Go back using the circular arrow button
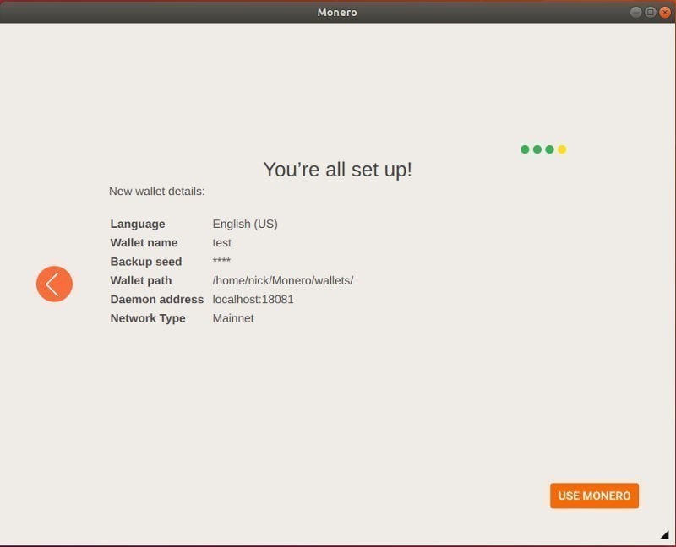The width and height of the screenshot is (676, 547). coord(54,284)
